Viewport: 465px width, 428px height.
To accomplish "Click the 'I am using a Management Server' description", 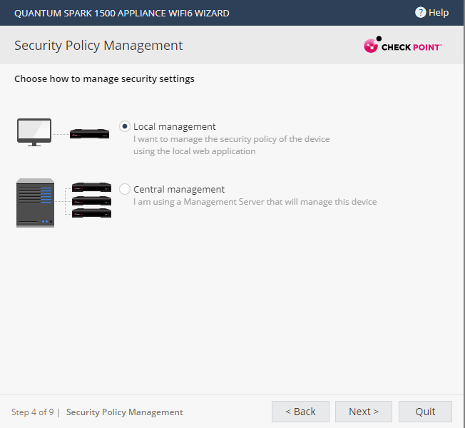I will [255, 202].
